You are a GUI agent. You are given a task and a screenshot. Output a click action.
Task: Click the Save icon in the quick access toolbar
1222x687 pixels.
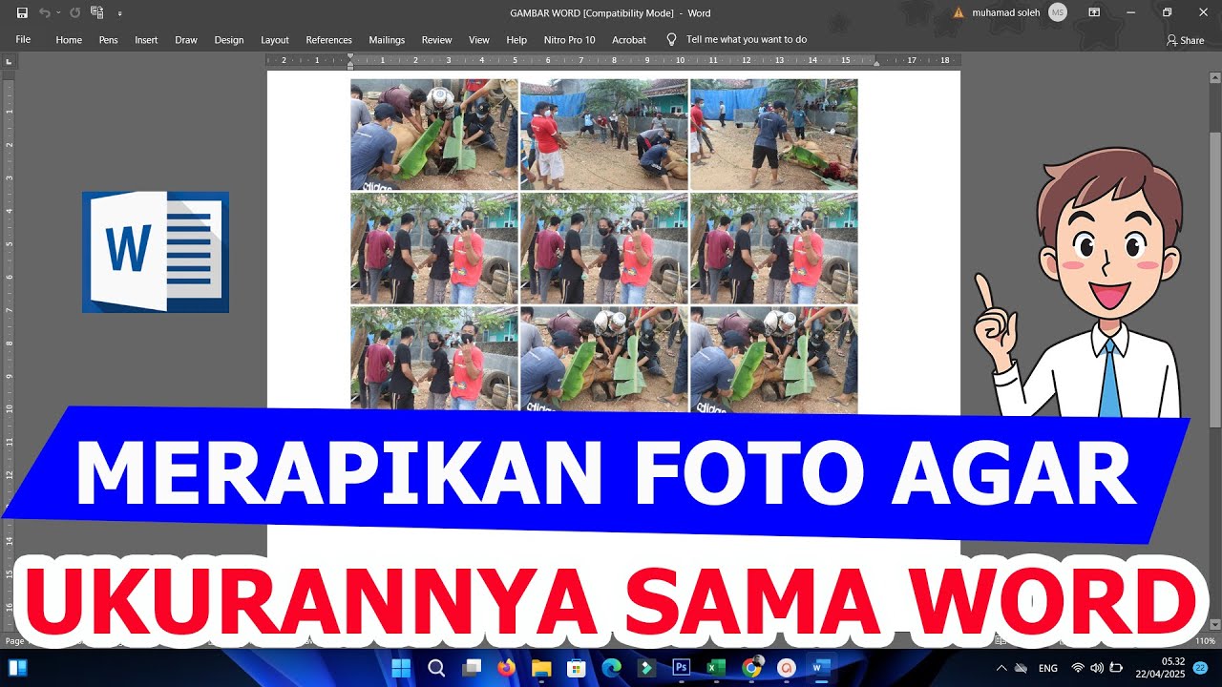pos(22,12)
